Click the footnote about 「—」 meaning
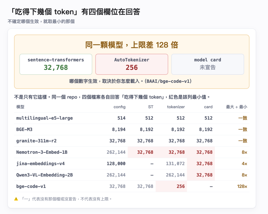 pyautogui.click(x=66, y=199)
